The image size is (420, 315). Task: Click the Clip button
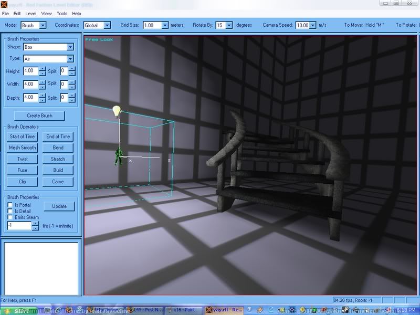click(22, 182)
